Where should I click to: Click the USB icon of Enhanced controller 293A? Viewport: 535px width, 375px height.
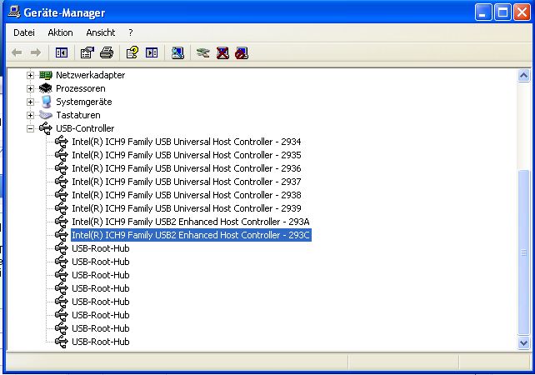click(x=62, y=222)
